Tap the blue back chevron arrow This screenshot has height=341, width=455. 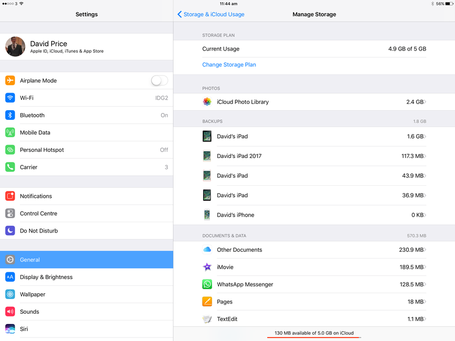point(180,14)
